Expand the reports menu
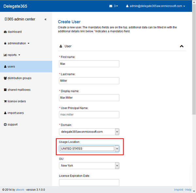Screen dimensions: 196x193 click(14, 55)
